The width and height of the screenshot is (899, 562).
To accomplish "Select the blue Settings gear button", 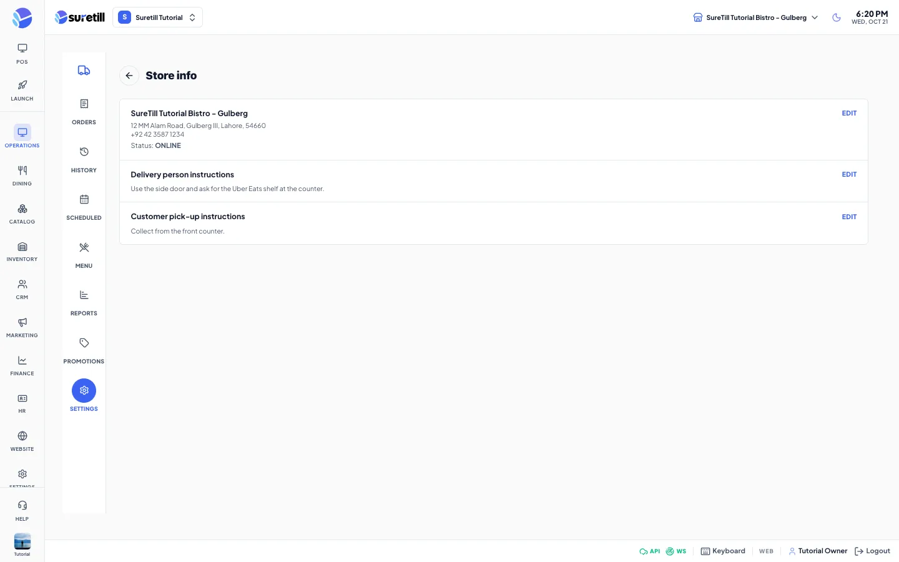I will pyautogui.click(x=84, y=390).
